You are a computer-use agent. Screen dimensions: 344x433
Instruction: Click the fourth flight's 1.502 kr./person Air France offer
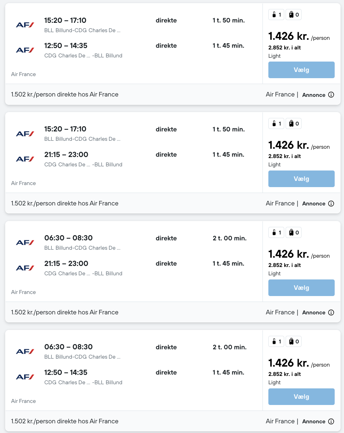pyautogui.click(x=65, y=421)
